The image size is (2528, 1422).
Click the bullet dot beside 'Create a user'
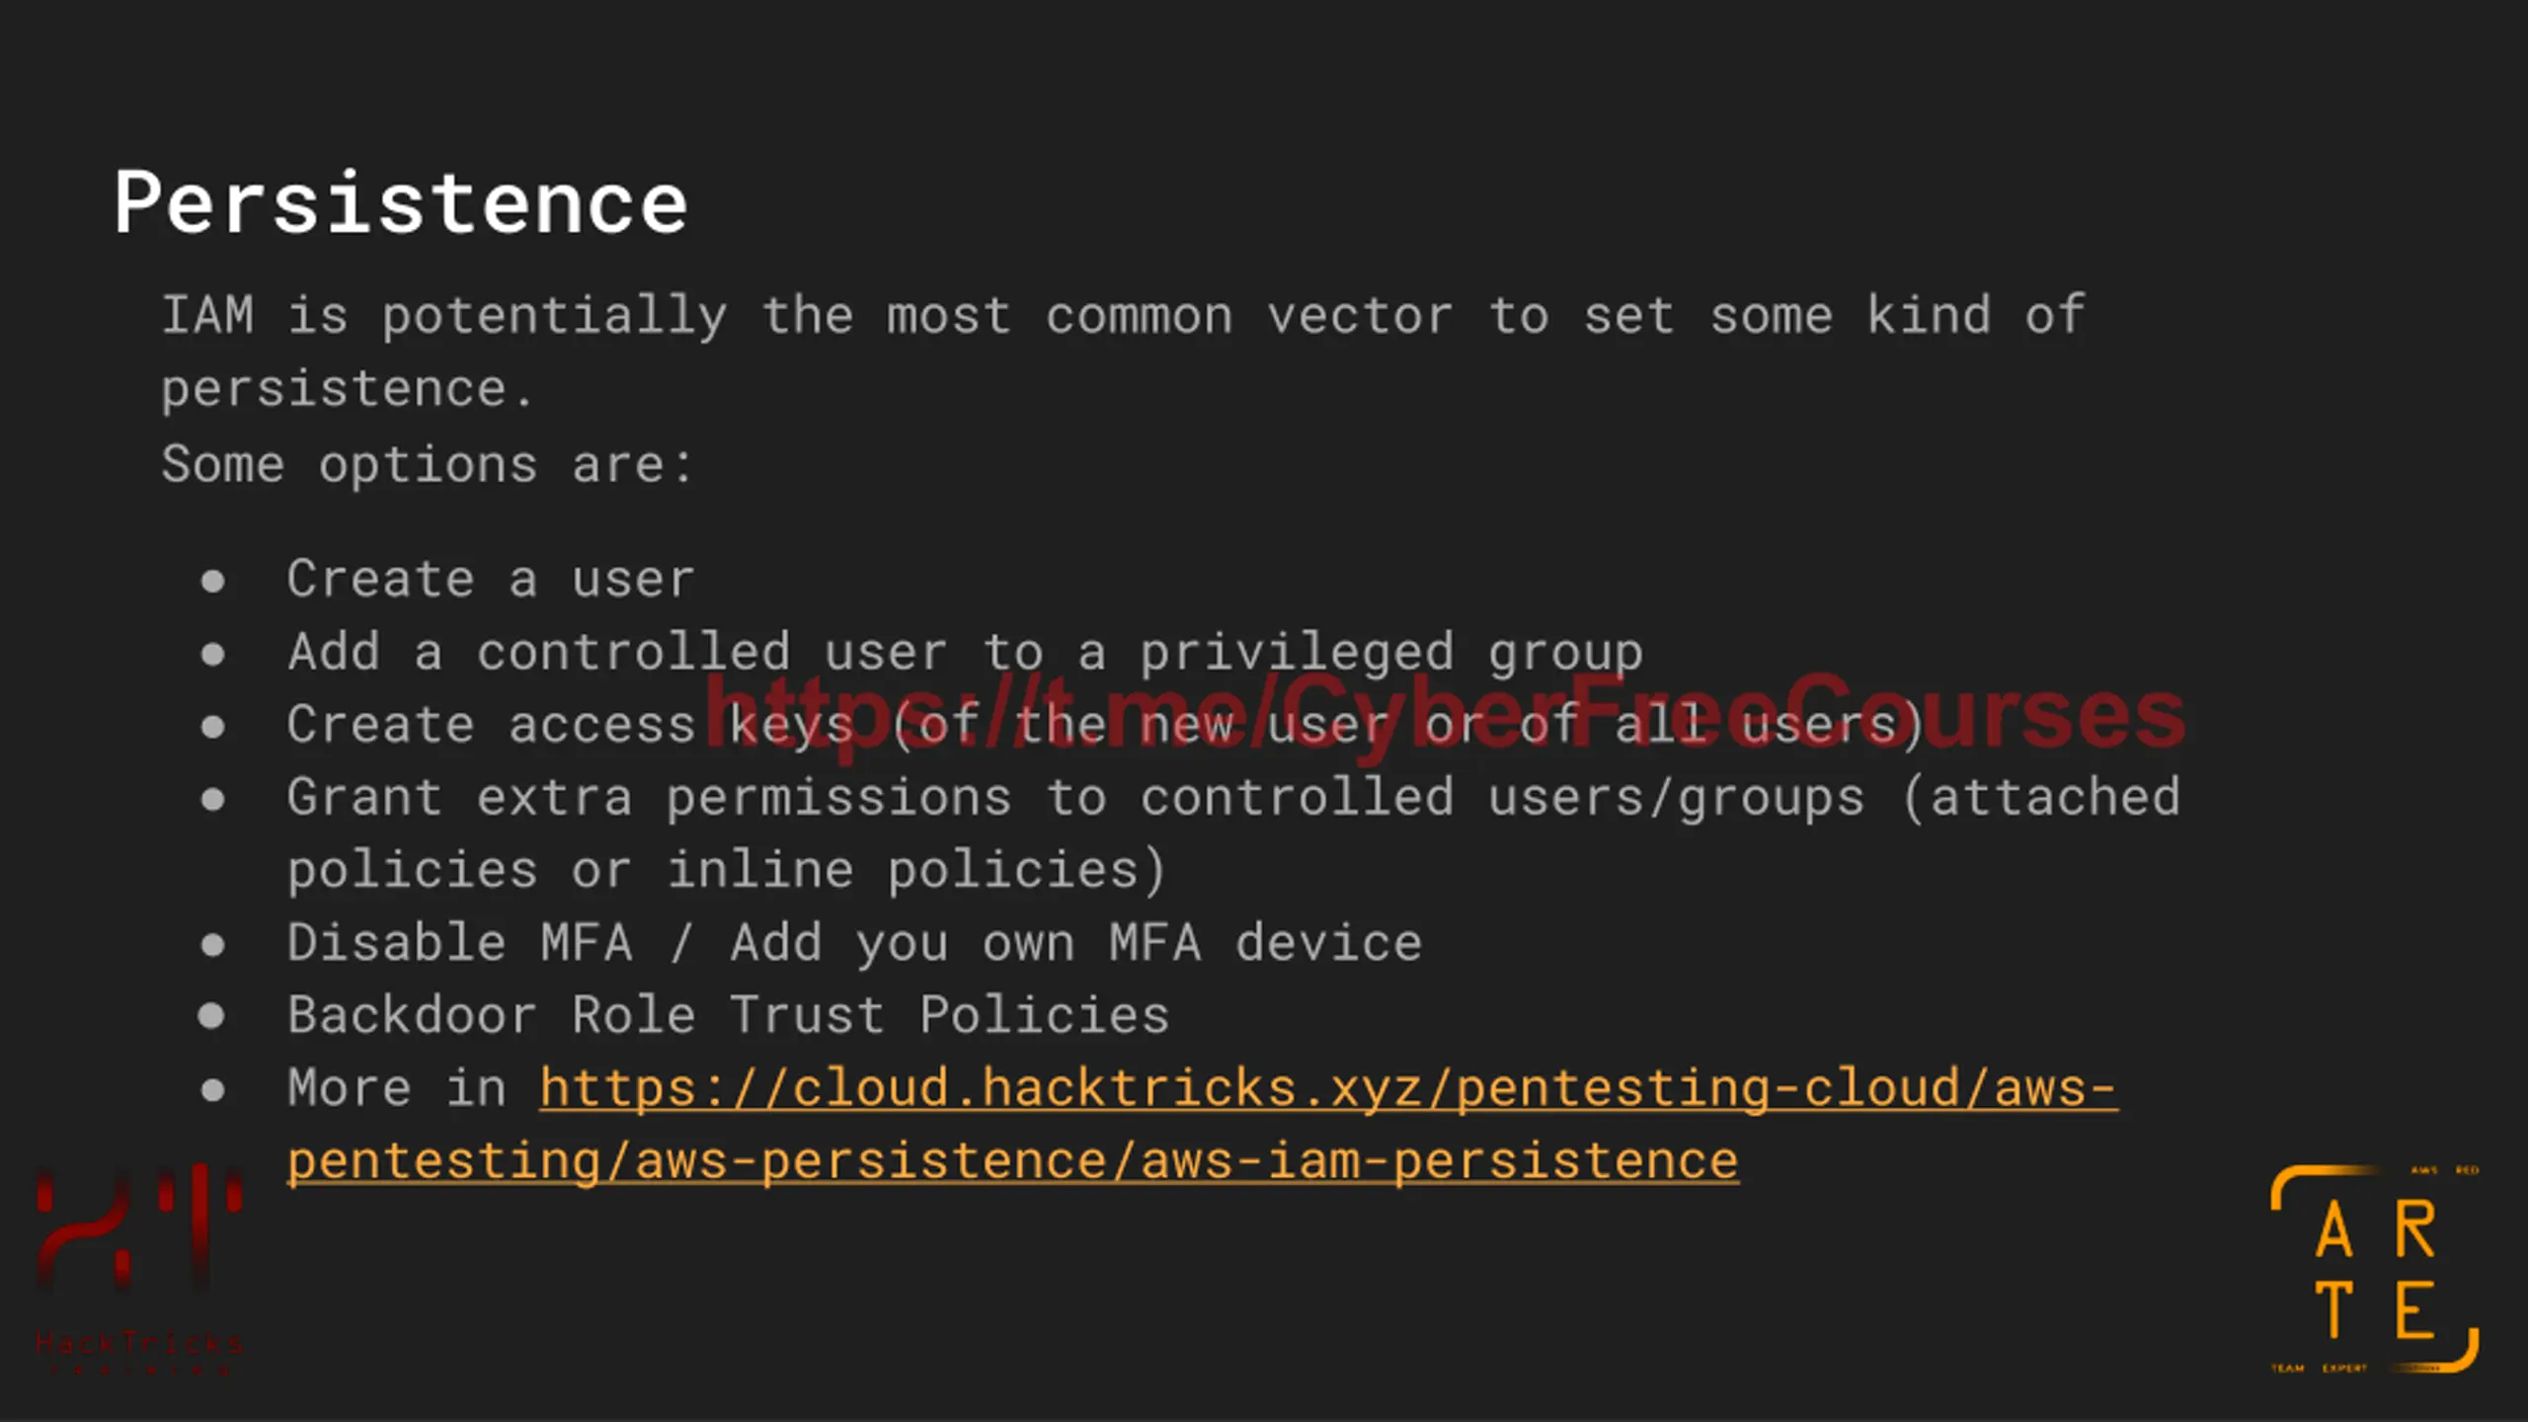(212, 581)
